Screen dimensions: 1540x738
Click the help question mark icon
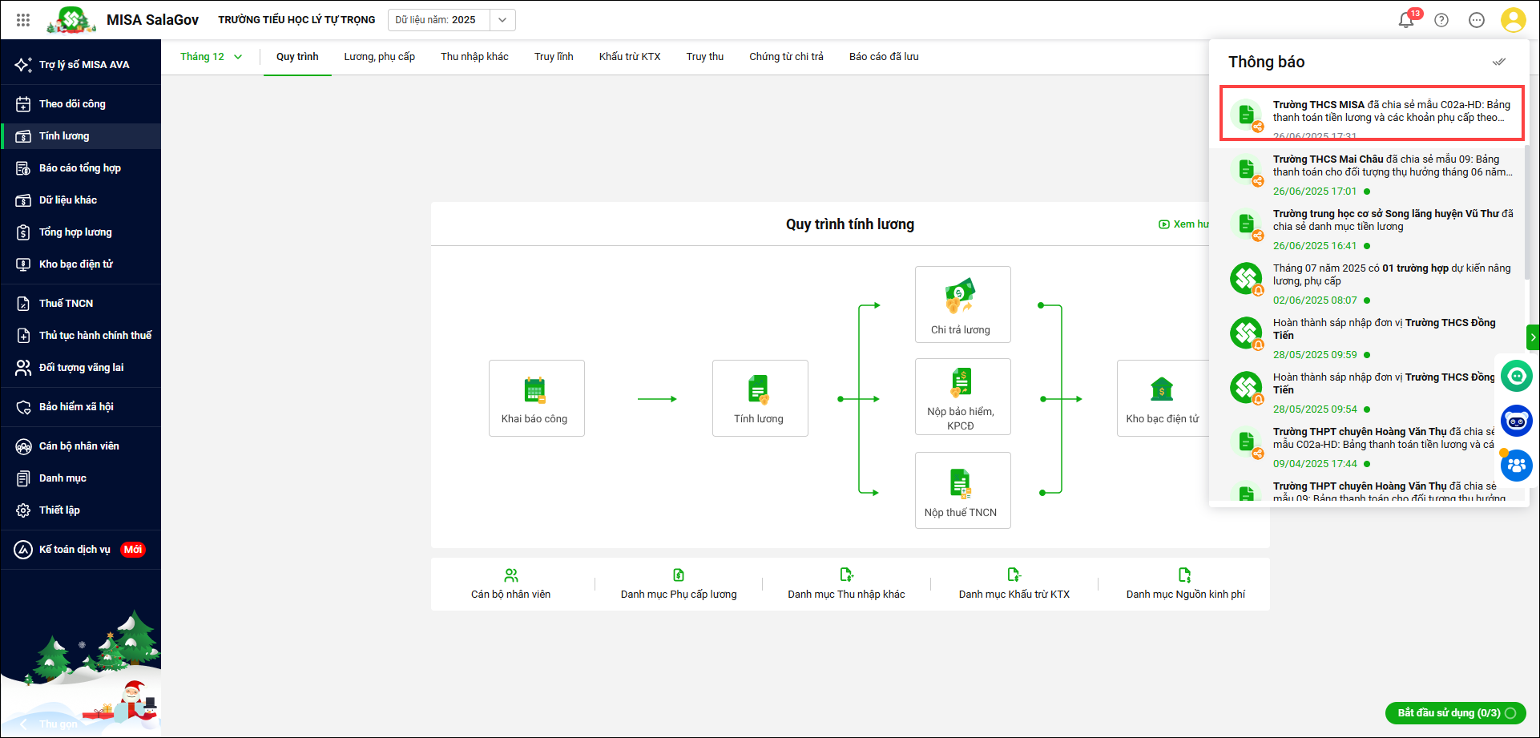pyautogui.click(x=1441, y=20)
